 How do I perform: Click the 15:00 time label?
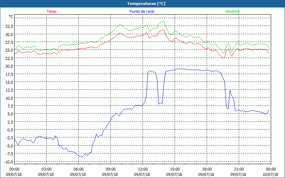tap(175, 169)
